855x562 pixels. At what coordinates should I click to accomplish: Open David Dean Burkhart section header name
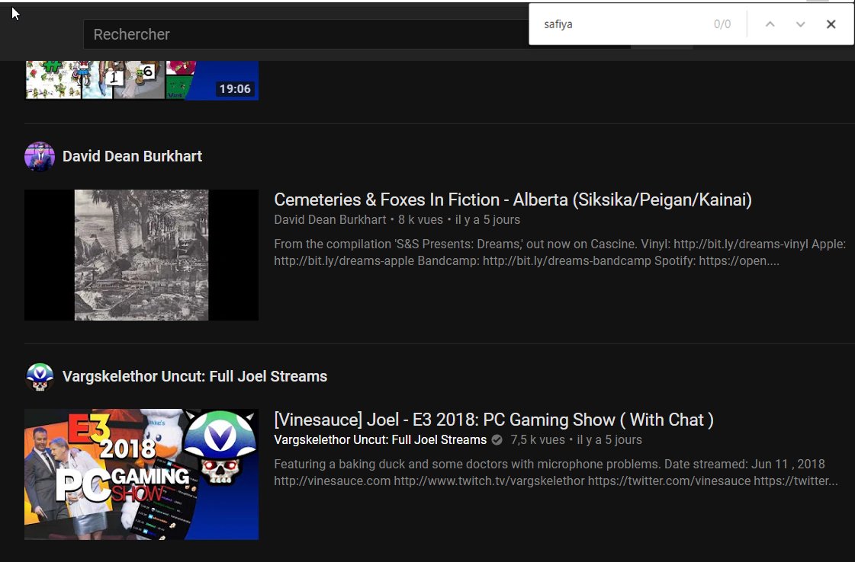point(132,156)
